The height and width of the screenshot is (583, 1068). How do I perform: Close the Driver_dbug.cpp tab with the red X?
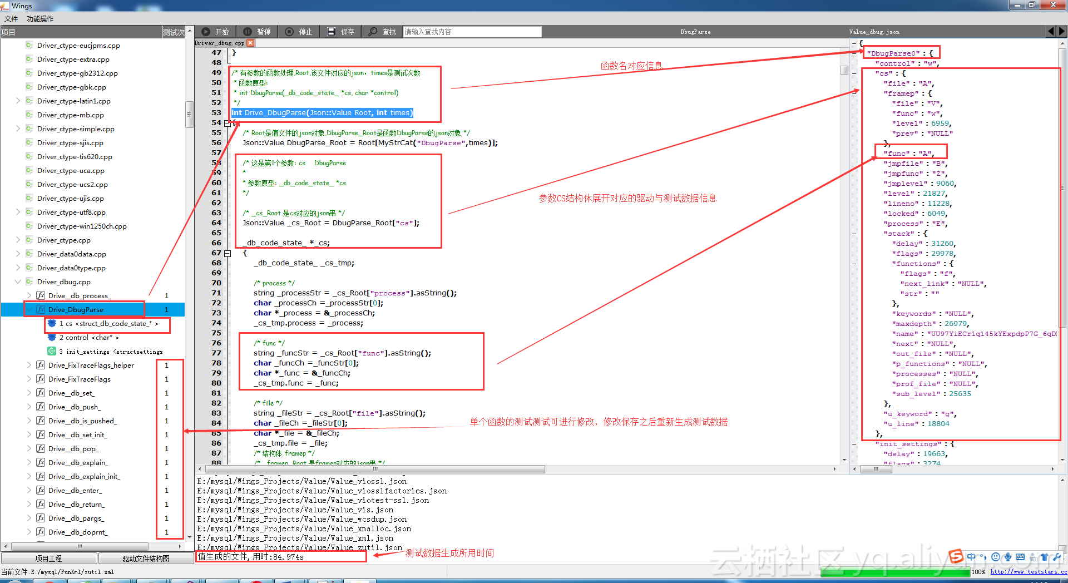point(250,43)
